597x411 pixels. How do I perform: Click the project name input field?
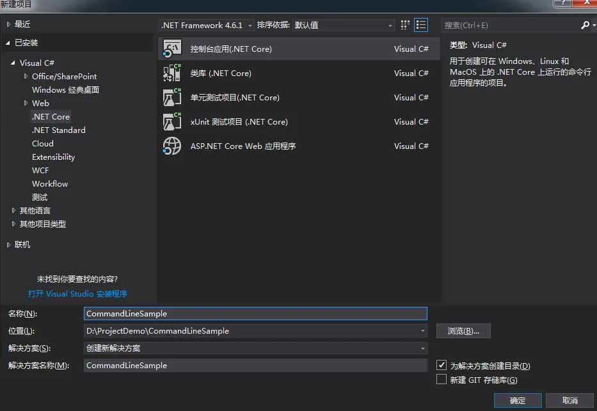pyautogui.click(x=255, y=314)
